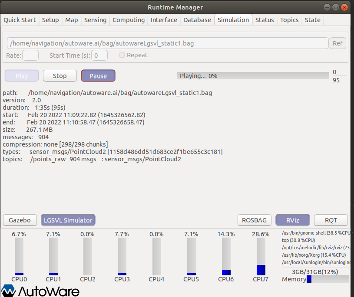Screen dimensions: 354x297
Task: Toggle the Pause button
Action: click(x=98, y=76)
